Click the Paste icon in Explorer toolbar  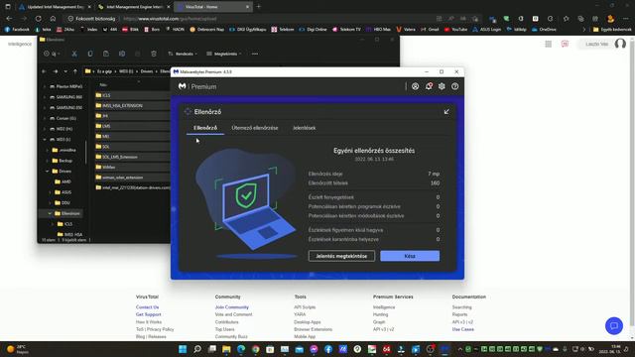pyautogui.click(x=106, y=54)
